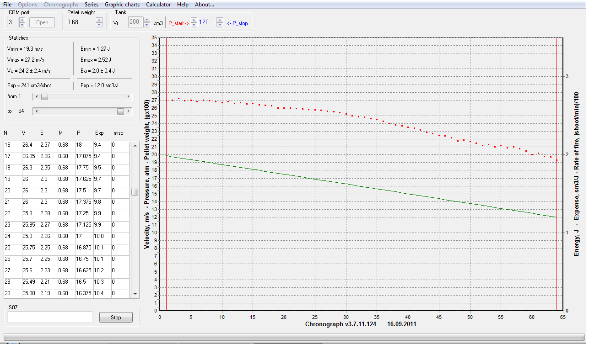Decrease Pellet weight using the down arrow
This screenshot has width=589, height=344.
pyautogui.click(x=99, y=25)
